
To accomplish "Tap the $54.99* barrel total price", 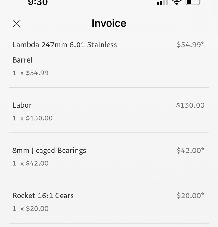I will (190, 45).
